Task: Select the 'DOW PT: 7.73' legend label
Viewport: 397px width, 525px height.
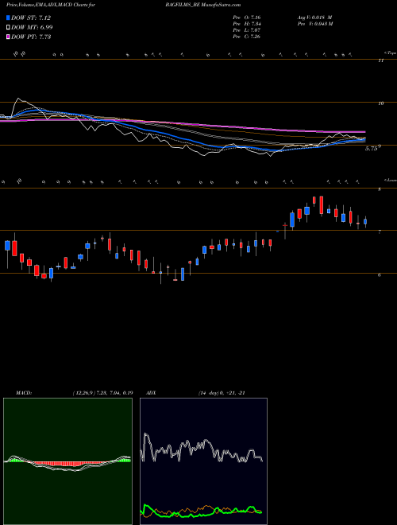Action: click(x=31, y=37)
